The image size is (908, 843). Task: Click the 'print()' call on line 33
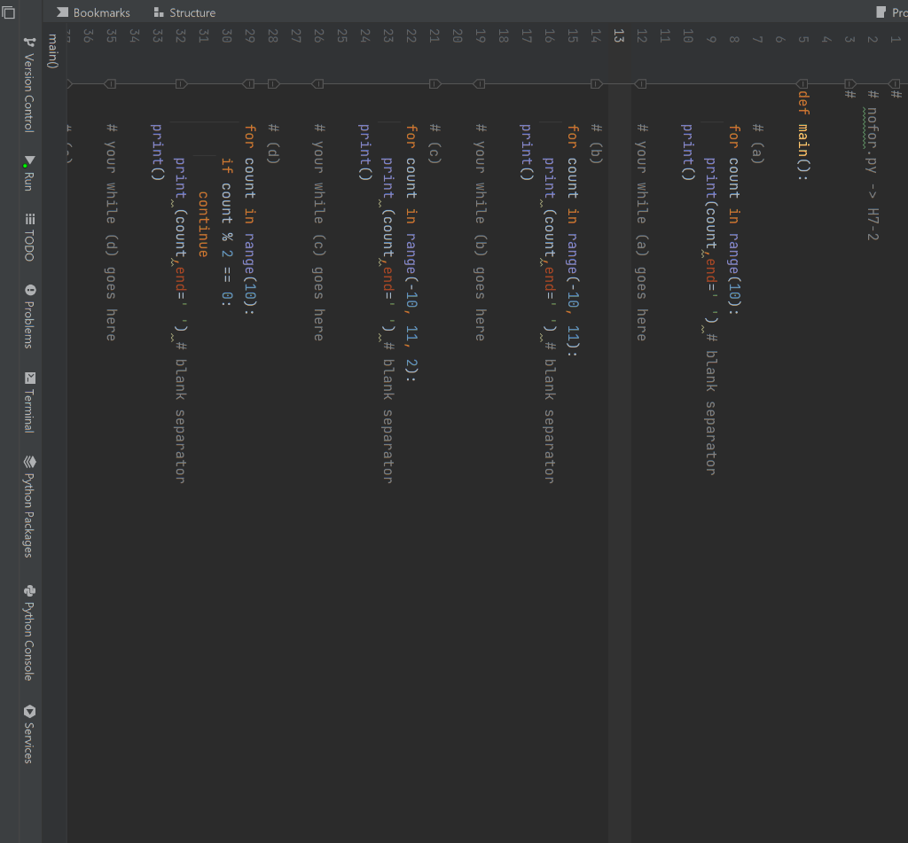(x=156, y=152)
